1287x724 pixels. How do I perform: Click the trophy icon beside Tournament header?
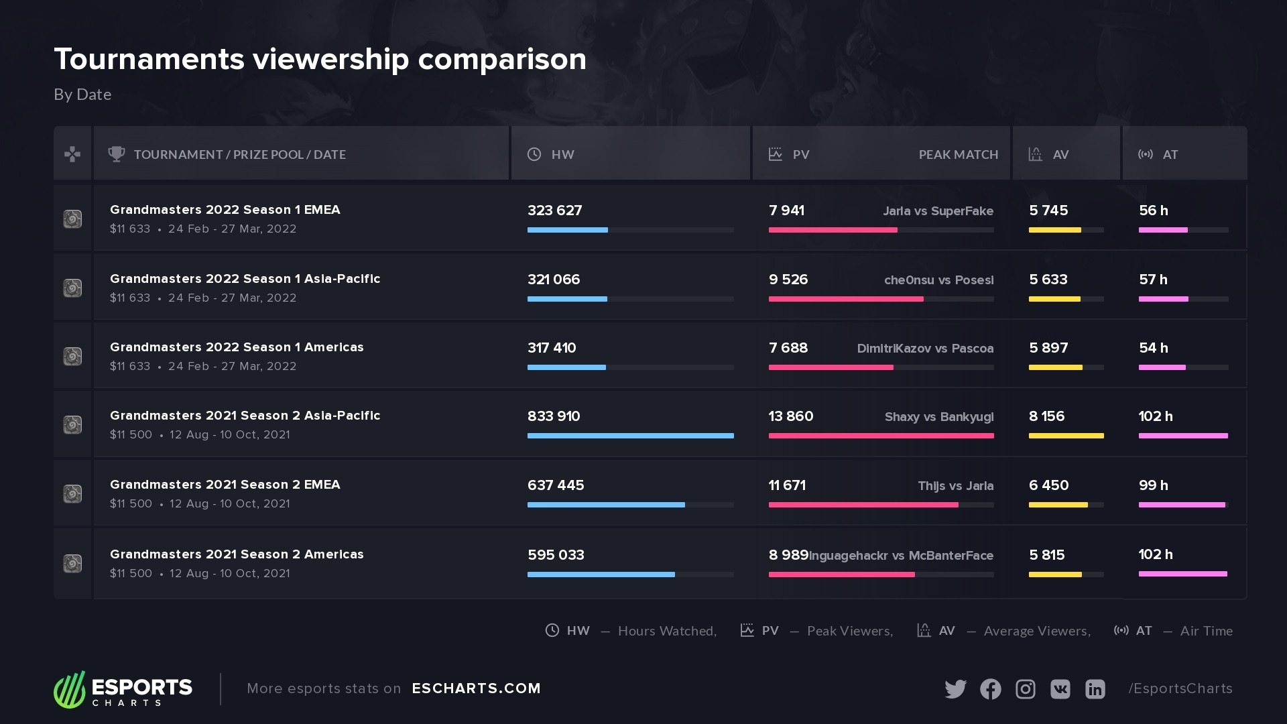[117, 154]
